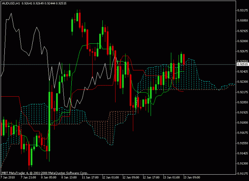Viewport: 249px width, 181px height.
Task: Click the 0.91675 price axis label
Action: [x=243, y=133]
